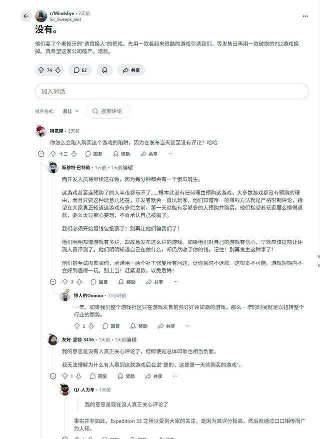Screen dimensions: 320x439
Task: Click the 加入对话 comment input box
Action: pos(171,91)
